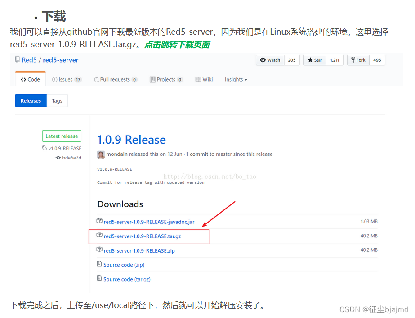Click the eye icon on the Watch button
Viewport: 415px width, 318px height.
tap(263, 60)
